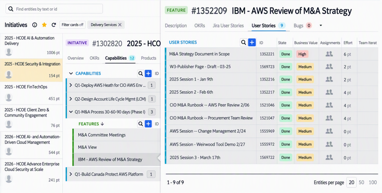The width and height of the screenshot is (382, 193).
Task: Open assignments icon for Change Management 2/24 row
Action: point(329,131)
